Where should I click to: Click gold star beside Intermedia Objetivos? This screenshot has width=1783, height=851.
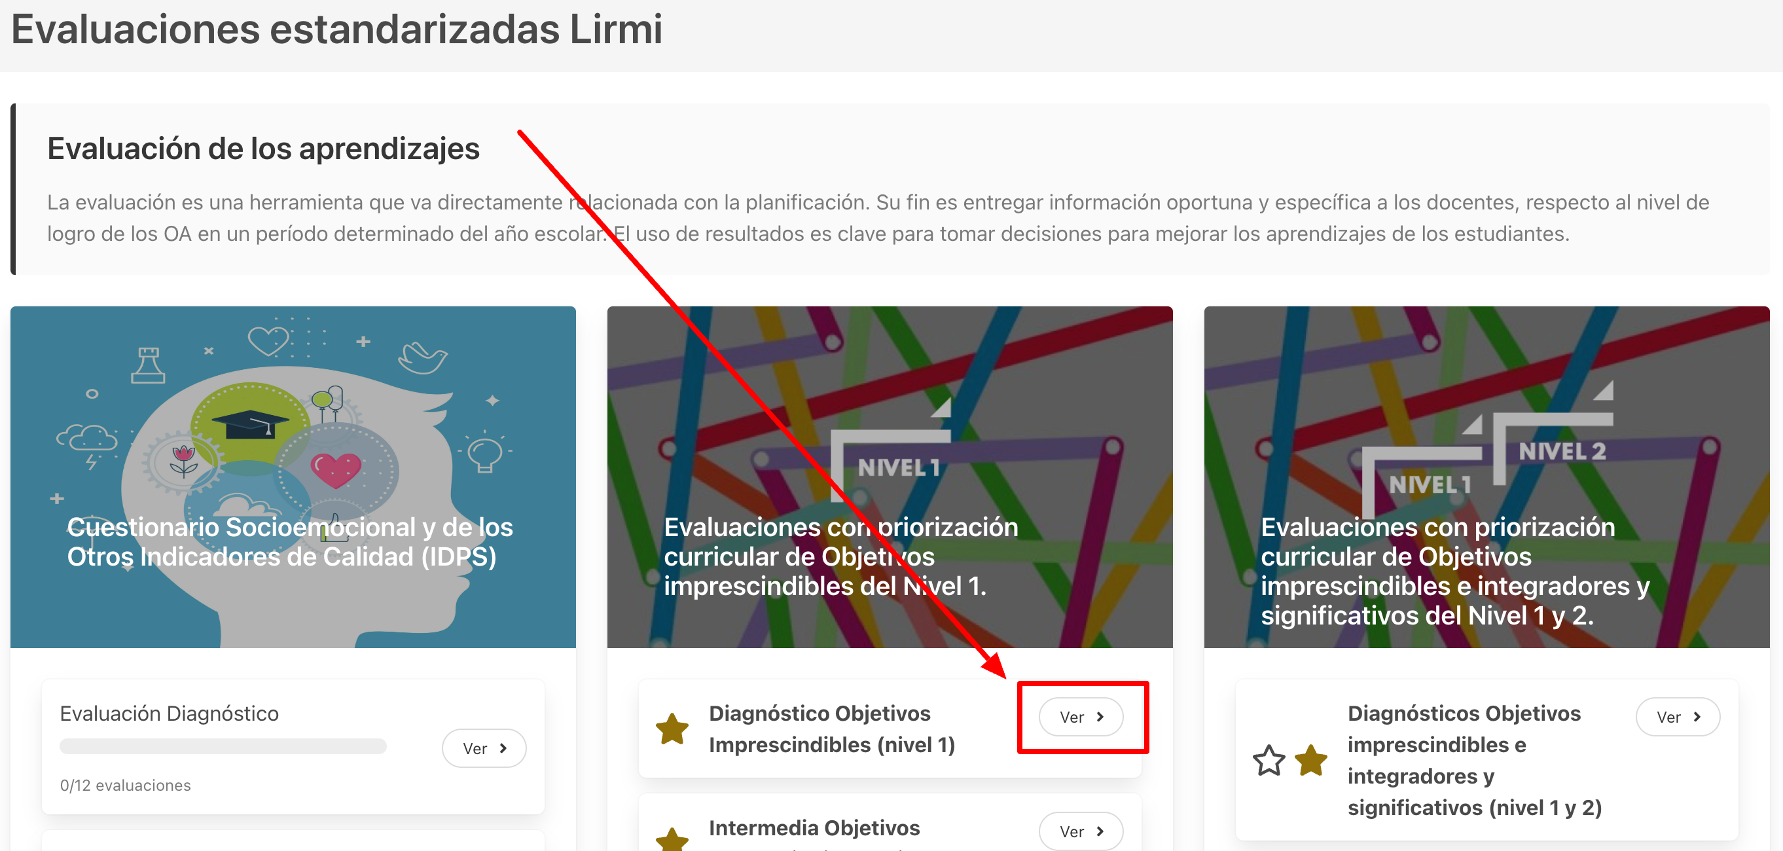(x=672, y=839)
